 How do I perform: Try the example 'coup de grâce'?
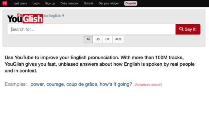coord(82,84)
